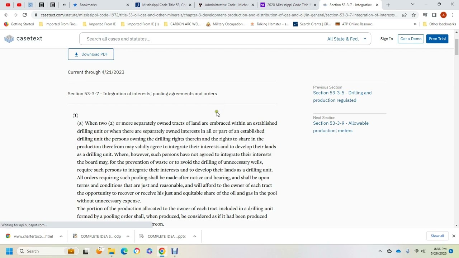Open the media control icon in toolbar
This screenshot has height=258, width=459.
pyautogui.click(x=425, y=15)
